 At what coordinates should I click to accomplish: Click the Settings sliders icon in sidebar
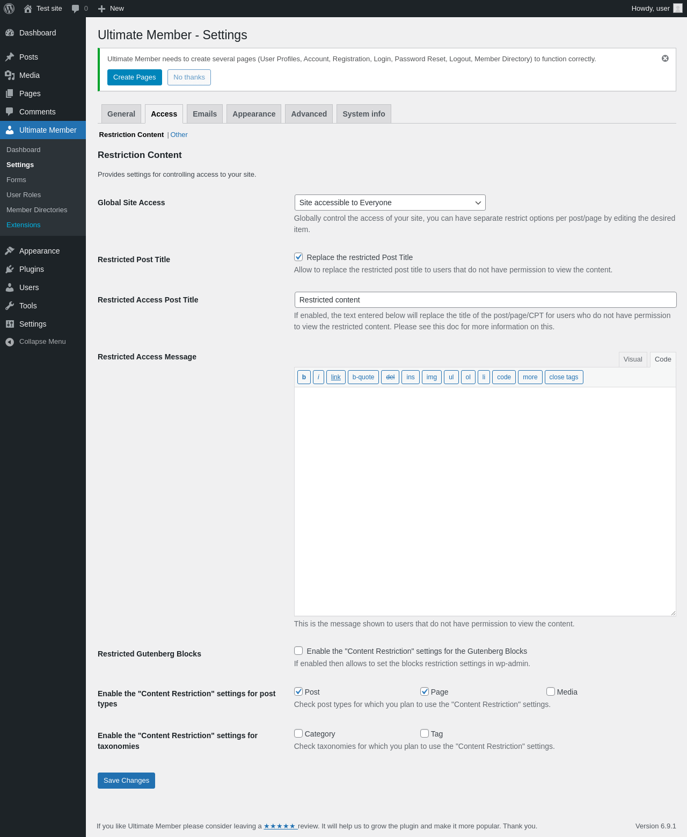10,324
